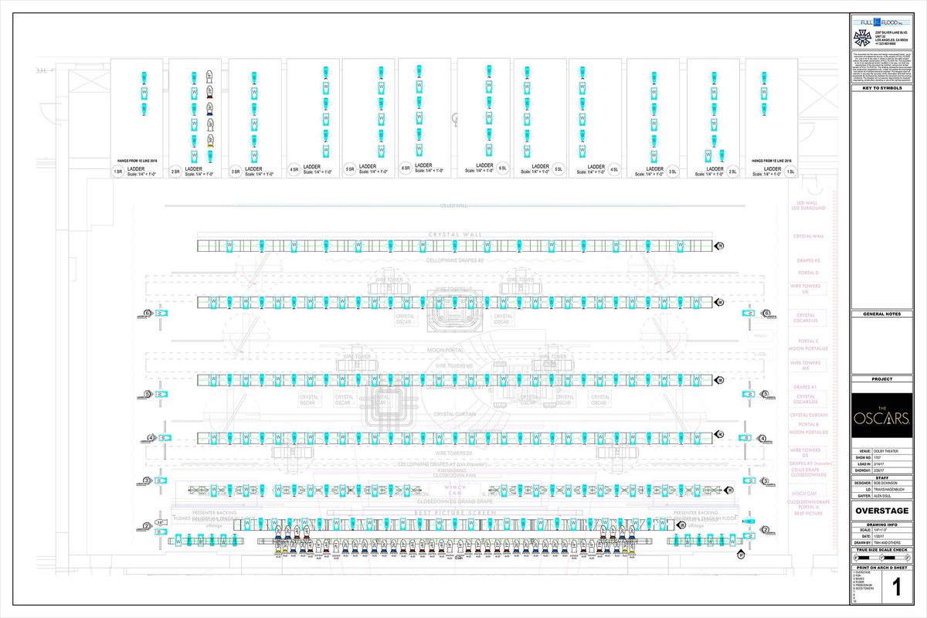
Task: Click the hangs-from-1E fixture atop the 1 SL ladder
Action: (x=764, y=76)
